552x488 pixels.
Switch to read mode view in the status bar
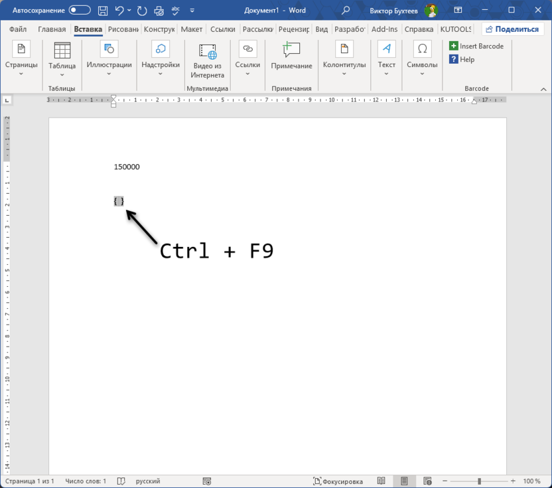(x=381, y=481)
